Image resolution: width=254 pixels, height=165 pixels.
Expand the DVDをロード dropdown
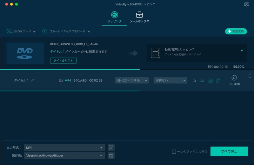(x=34, y=31)
